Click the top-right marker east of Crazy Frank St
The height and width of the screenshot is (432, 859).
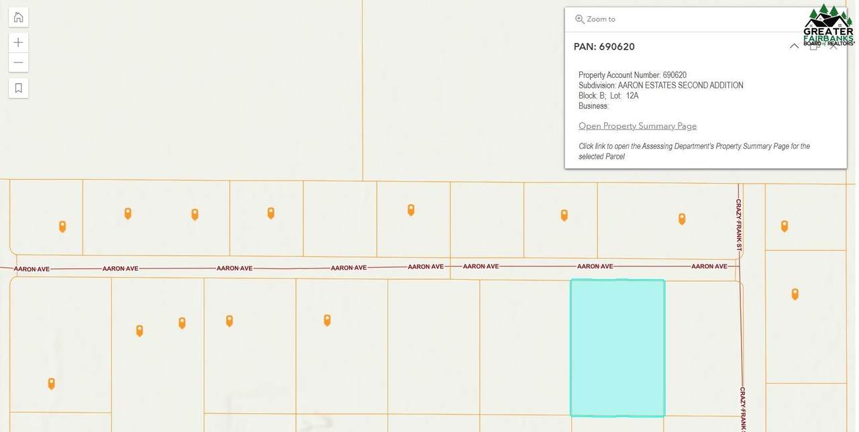point(784,226)
